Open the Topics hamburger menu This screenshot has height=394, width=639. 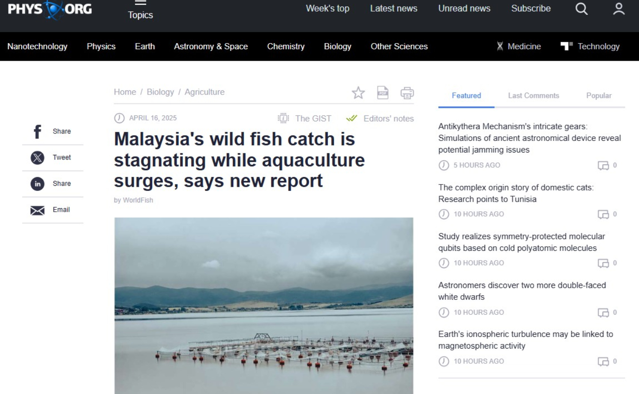tap(140, 10)
